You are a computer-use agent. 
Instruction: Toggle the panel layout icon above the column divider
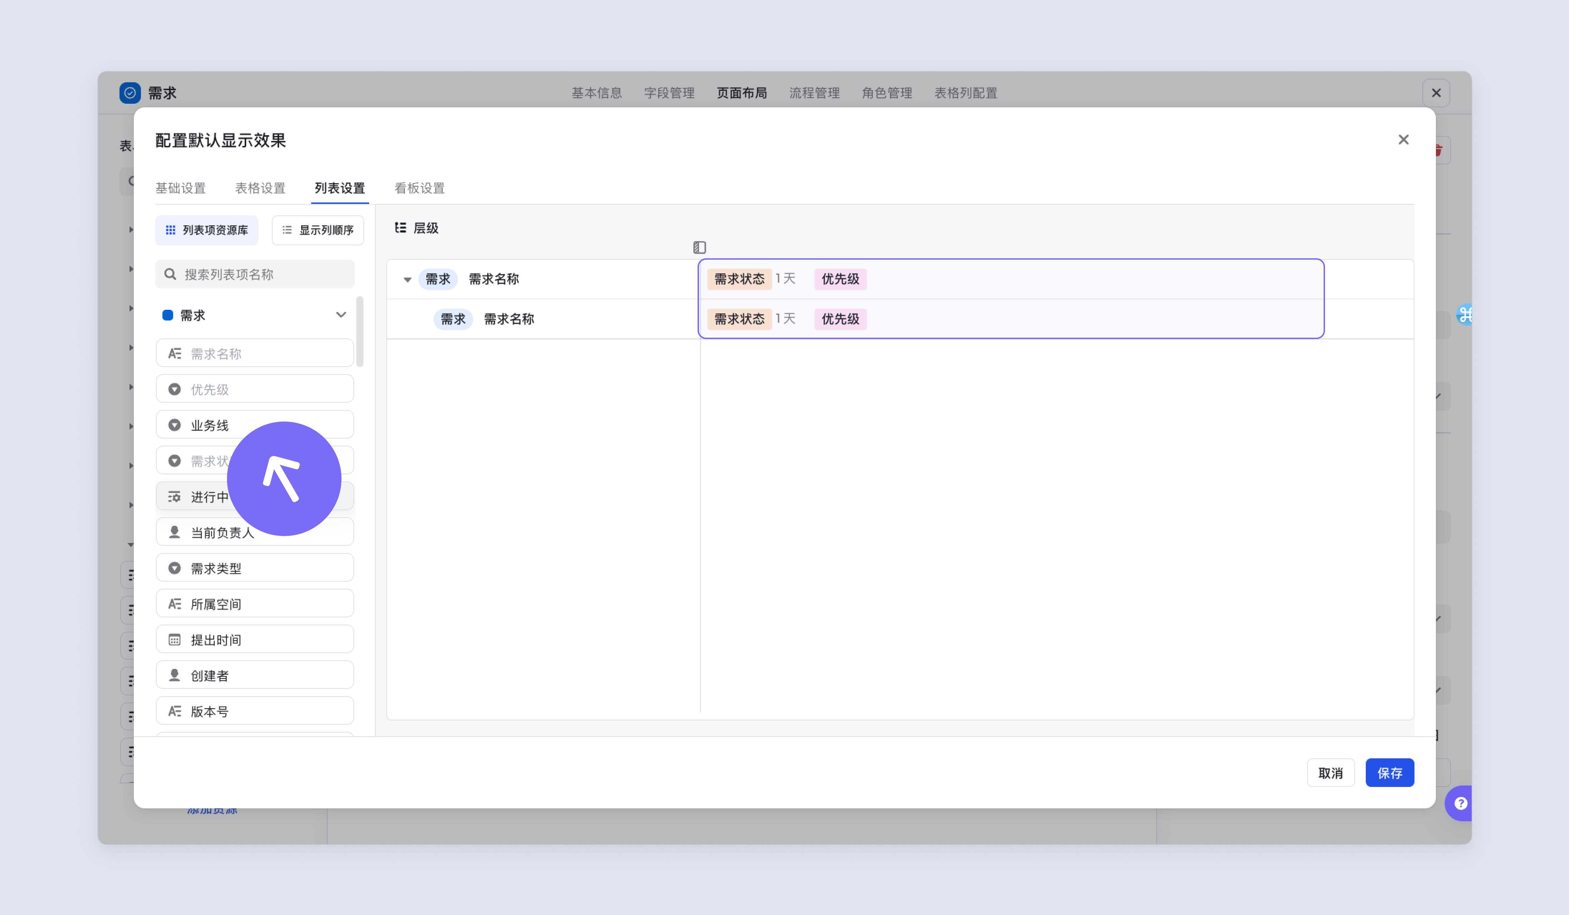699,248
